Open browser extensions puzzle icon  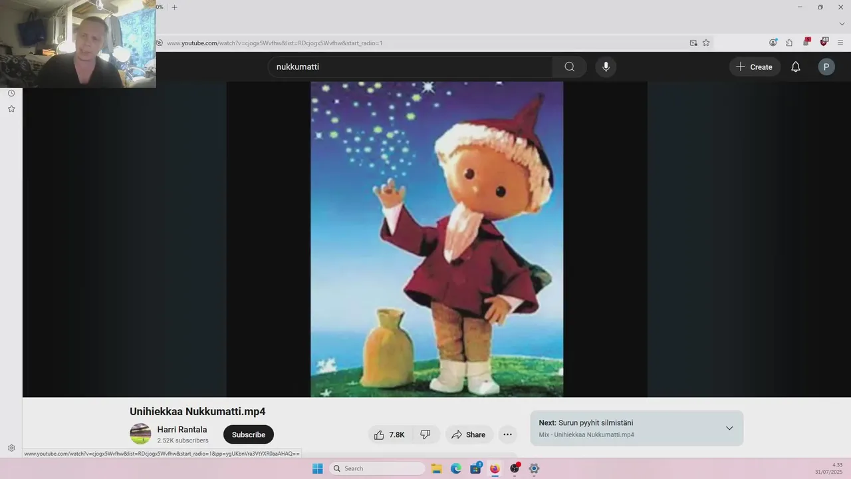tap(789, 43)
